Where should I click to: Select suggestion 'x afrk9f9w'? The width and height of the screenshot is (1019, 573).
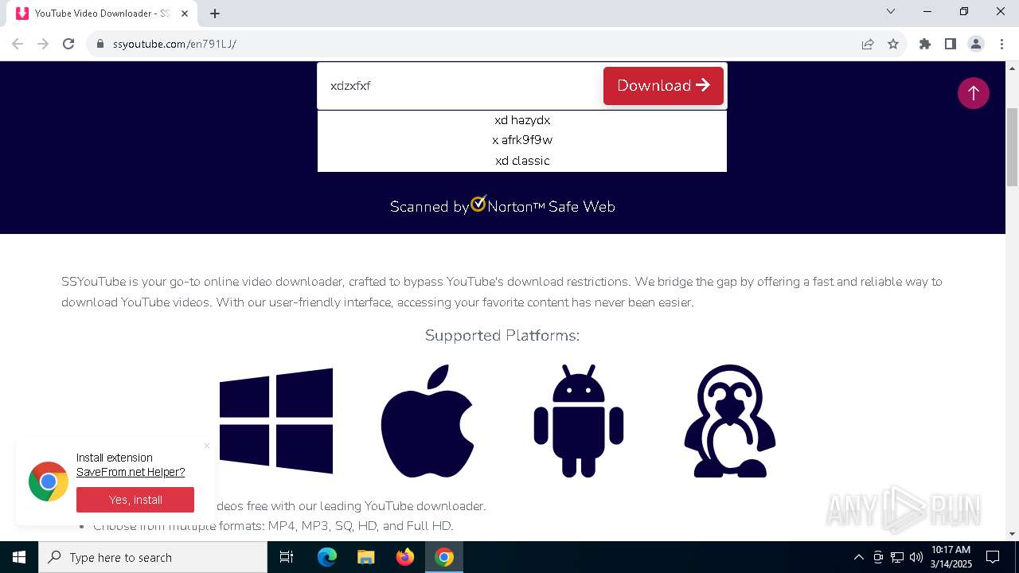[x=522, y=140]
